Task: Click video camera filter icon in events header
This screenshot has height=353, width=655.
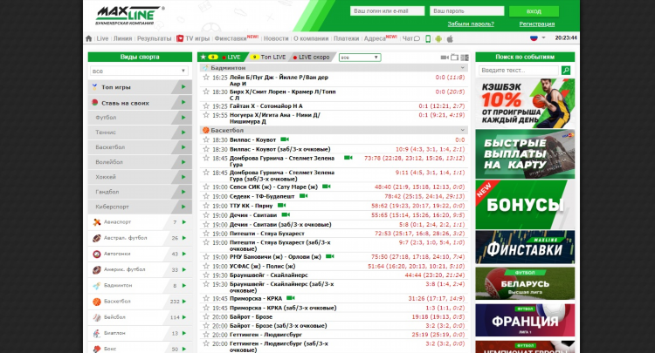Action: coord(445,58)
